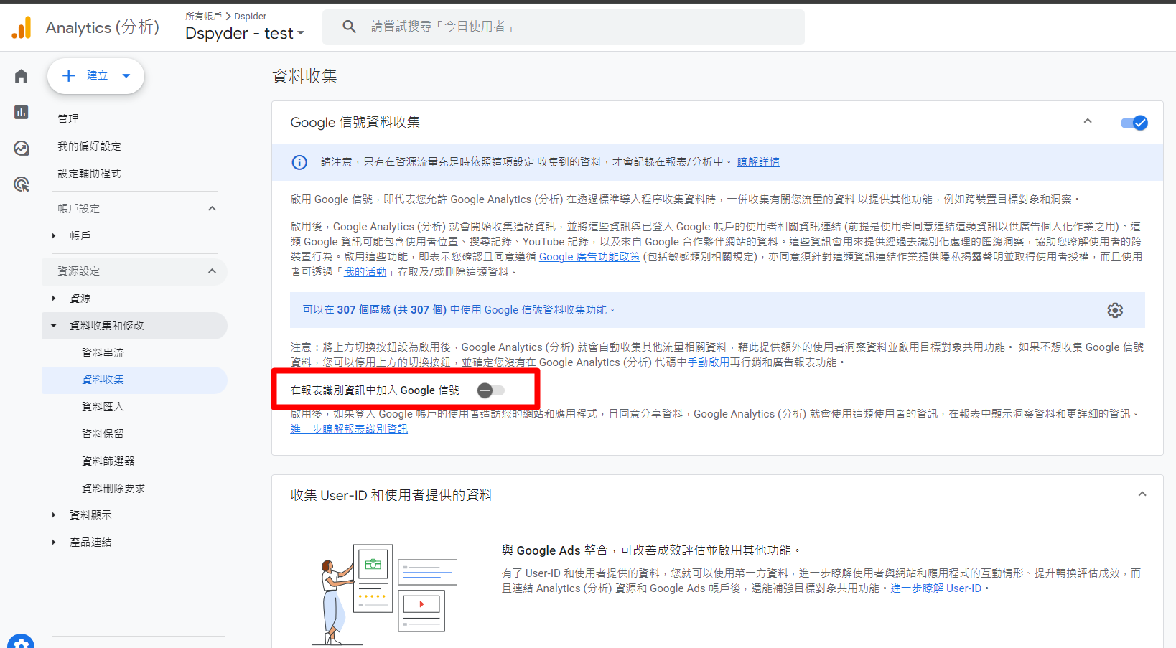This screenshot has width=1176, height=648.
Task: Open the Google 廣告功能政策 link
Action: coord(589,257)
